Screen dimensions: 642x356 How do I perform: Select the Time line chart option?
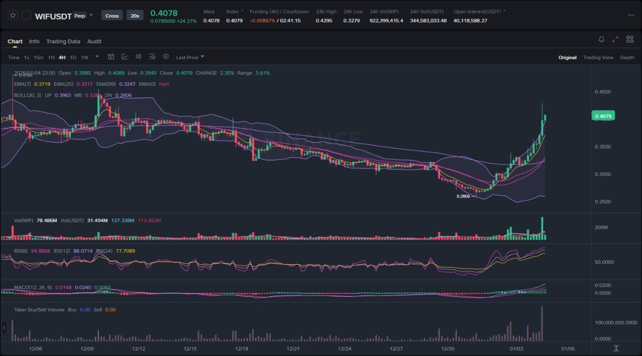[x=14, y=57]
